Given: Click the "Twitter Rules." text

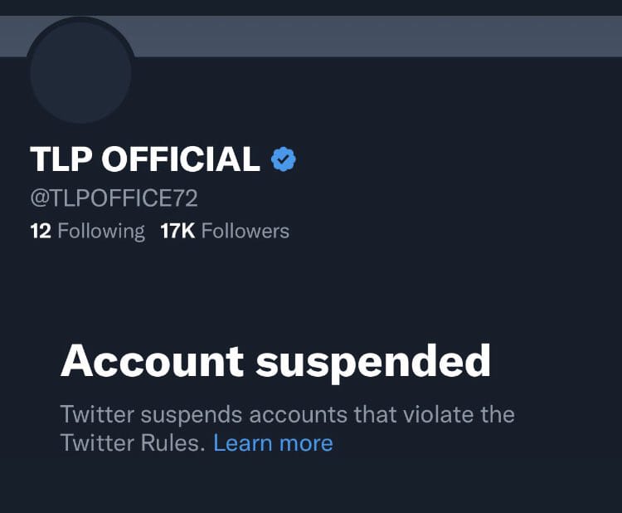Looking at the screenshot, I should click(133, 443).
